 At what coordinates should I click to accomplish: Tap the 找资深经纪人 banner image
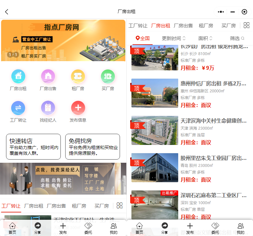click(63, 178)
